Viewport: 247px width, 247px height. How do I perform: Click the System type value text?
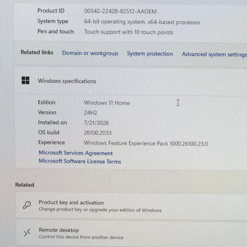click(x=142, y=22)
